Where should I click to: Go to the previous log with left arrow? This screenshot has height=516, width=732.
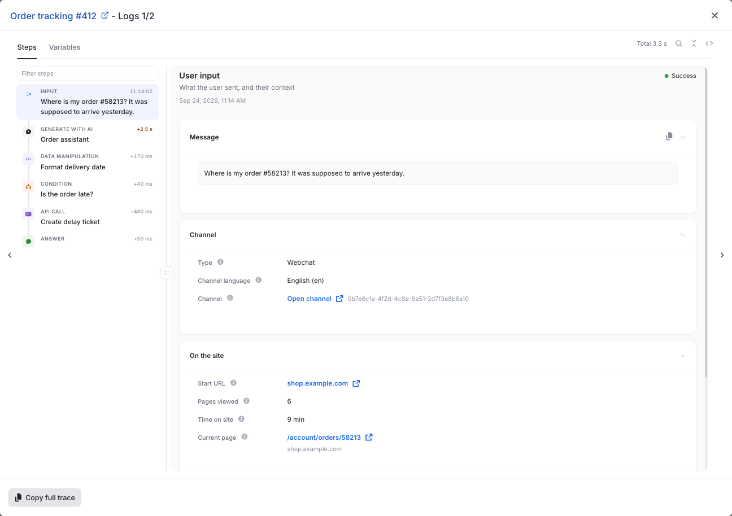tap(10, 255)
